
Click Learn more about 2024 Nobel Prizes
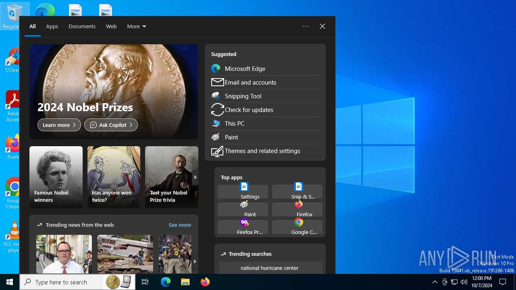point(59,125)
